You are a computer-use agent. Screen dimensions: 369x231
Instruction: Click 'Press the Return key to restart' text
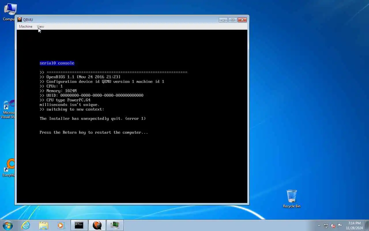[x=94, y=132]
